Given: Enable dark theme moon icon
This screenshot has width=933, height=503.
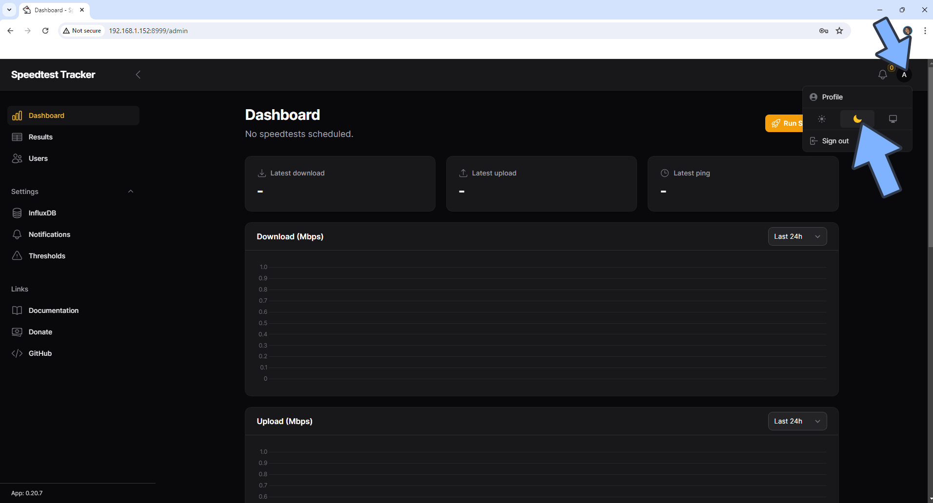Looking at the screenshot, I should pyautogui.click(x=857, y=119).
